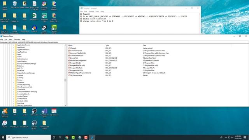Click the tree pane scrollbar thumb
The image size is (249, 140).
(x=65, y=80)
